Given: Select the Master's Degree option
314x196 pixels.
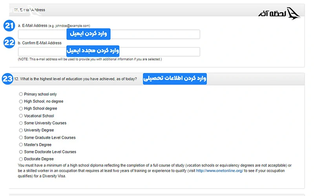Looking at the screenshot, I should point(21,145).
